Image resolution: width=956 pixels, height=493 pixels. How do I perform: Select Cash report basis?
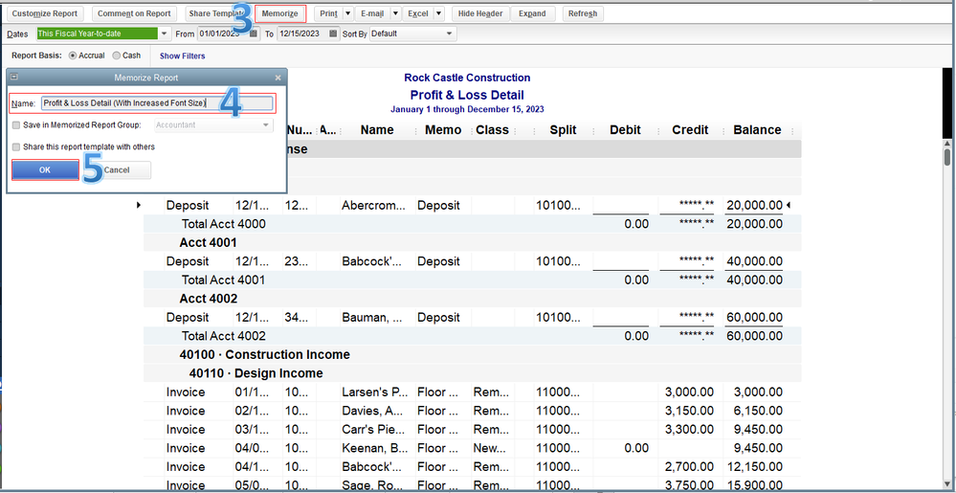pos(117,56)
